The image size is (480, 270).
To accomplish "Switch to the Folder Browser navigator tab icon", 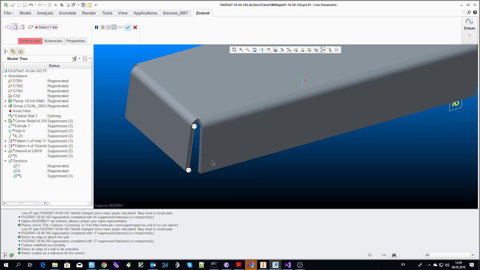I will click(13, 51).
